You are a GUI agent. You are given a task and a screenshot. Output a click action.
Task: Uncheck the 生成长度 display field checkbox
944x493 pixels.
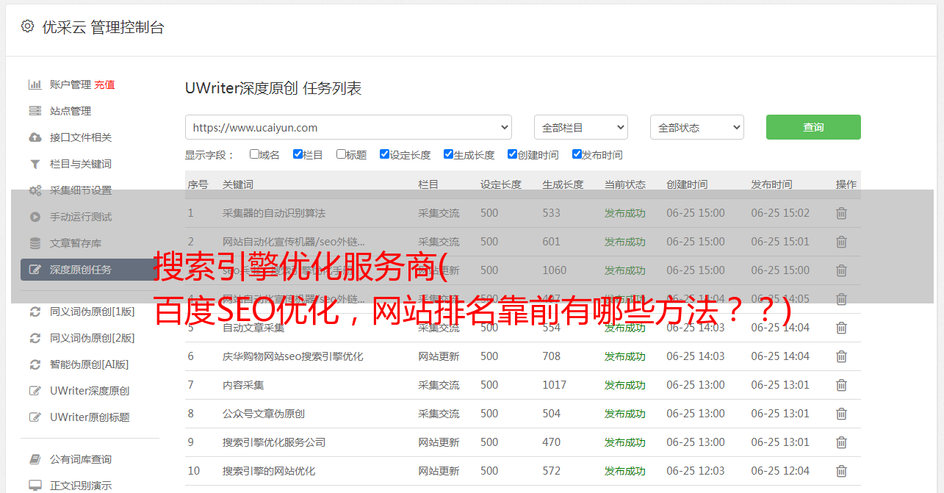tap(448, 154)
